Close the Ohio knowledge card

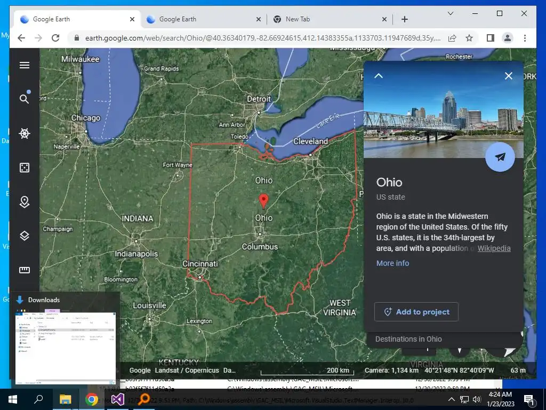click(x=508, y=76)
